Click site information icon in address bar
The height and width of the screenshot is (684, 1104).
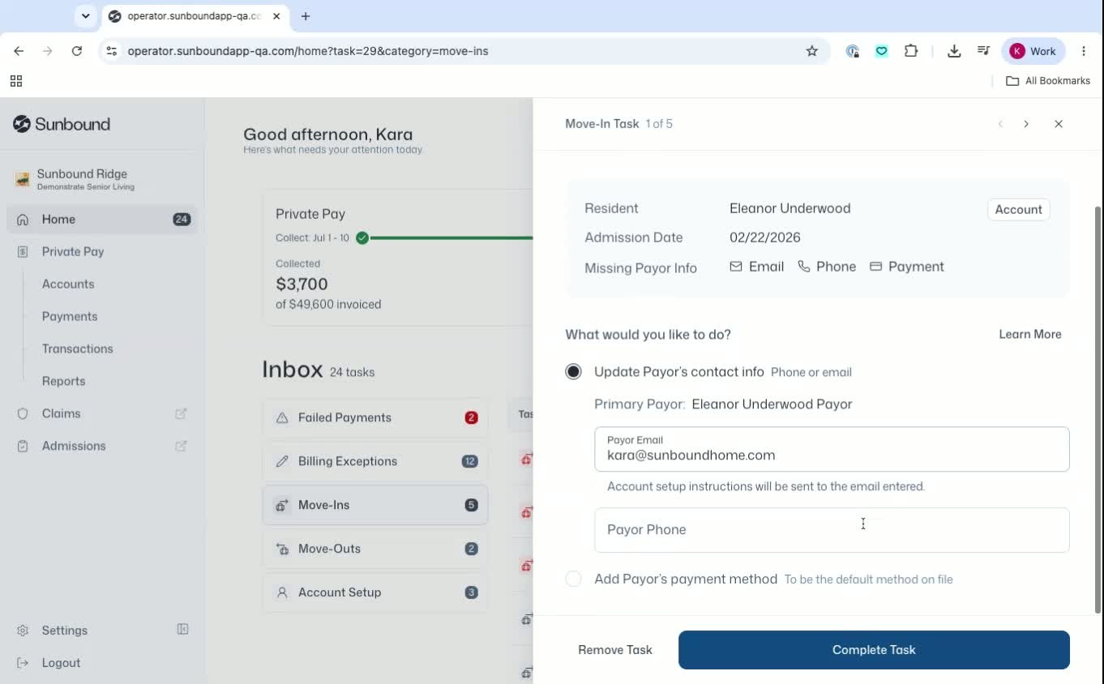(112, 51)
